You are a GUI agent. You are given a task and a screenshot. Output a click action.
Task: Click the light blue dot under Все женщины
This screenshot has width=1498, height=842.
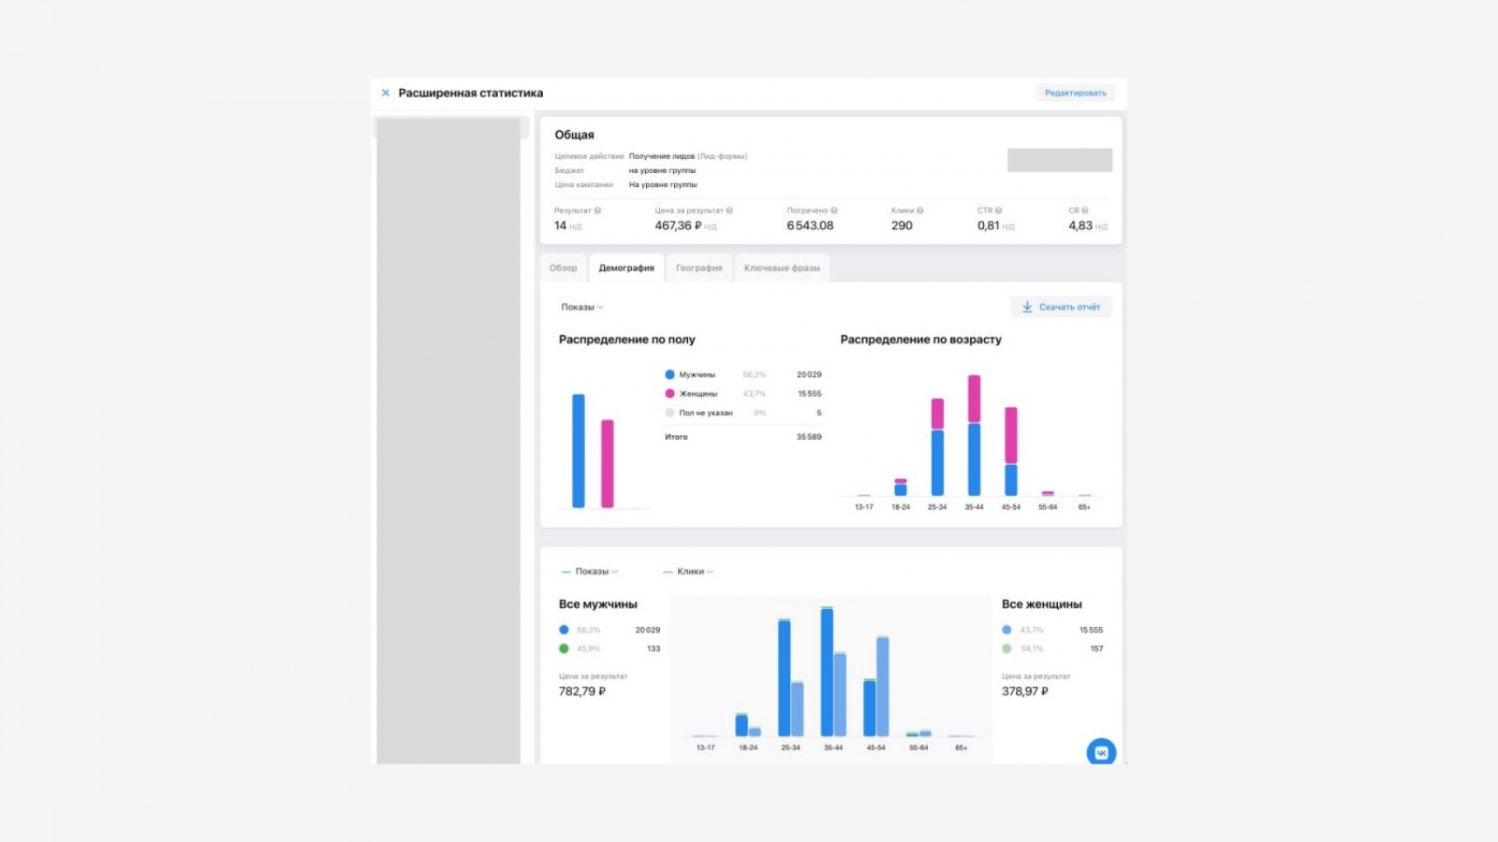(1006, 630)
